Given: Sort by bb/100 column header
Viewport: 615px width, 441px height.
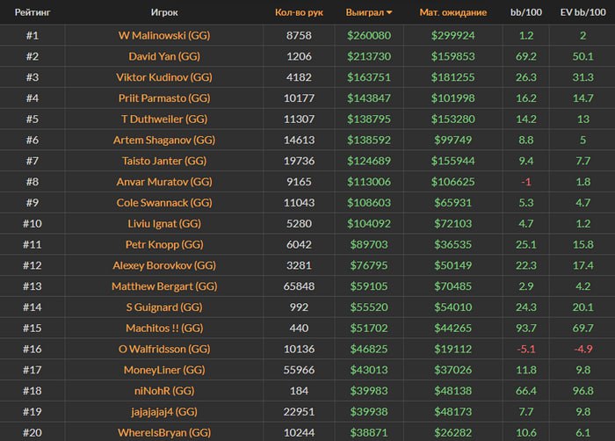Looking at the screenshot, I should click(x=526, y=12).
